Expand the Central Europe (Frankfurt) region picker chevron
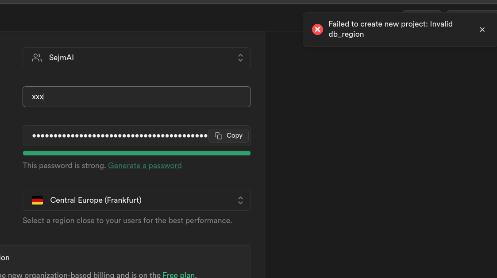The height and width of the screenshot is (278, 497). click(x=240, y=200)
